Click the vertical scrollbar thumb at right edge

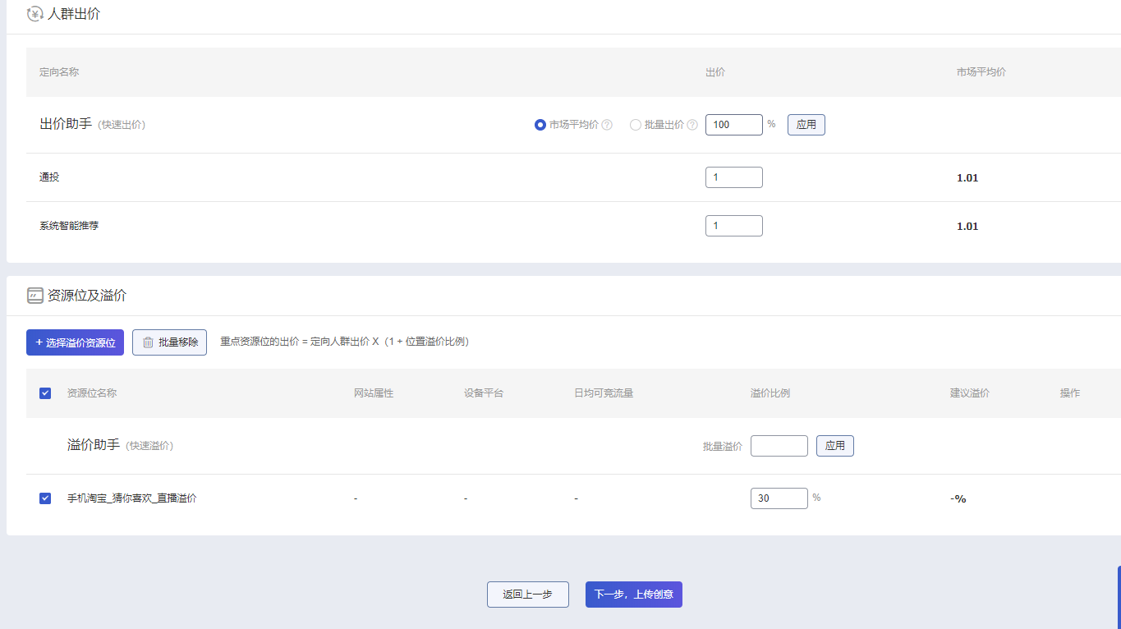tap(1119, 597)
